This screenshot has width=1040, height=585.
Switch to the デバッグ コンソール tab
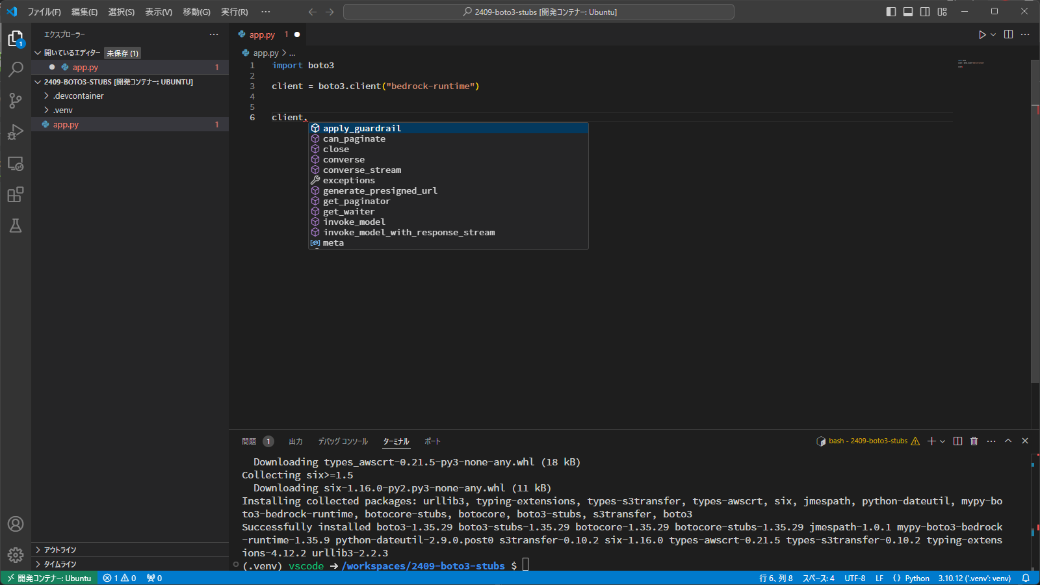(343, 441)
